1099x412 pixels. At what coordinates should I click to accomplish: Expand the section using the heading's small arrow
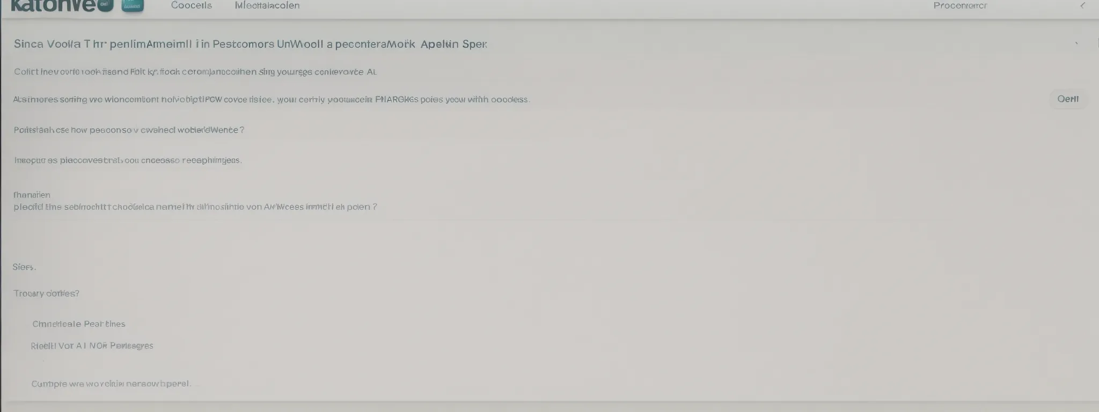click(1076, 44)
